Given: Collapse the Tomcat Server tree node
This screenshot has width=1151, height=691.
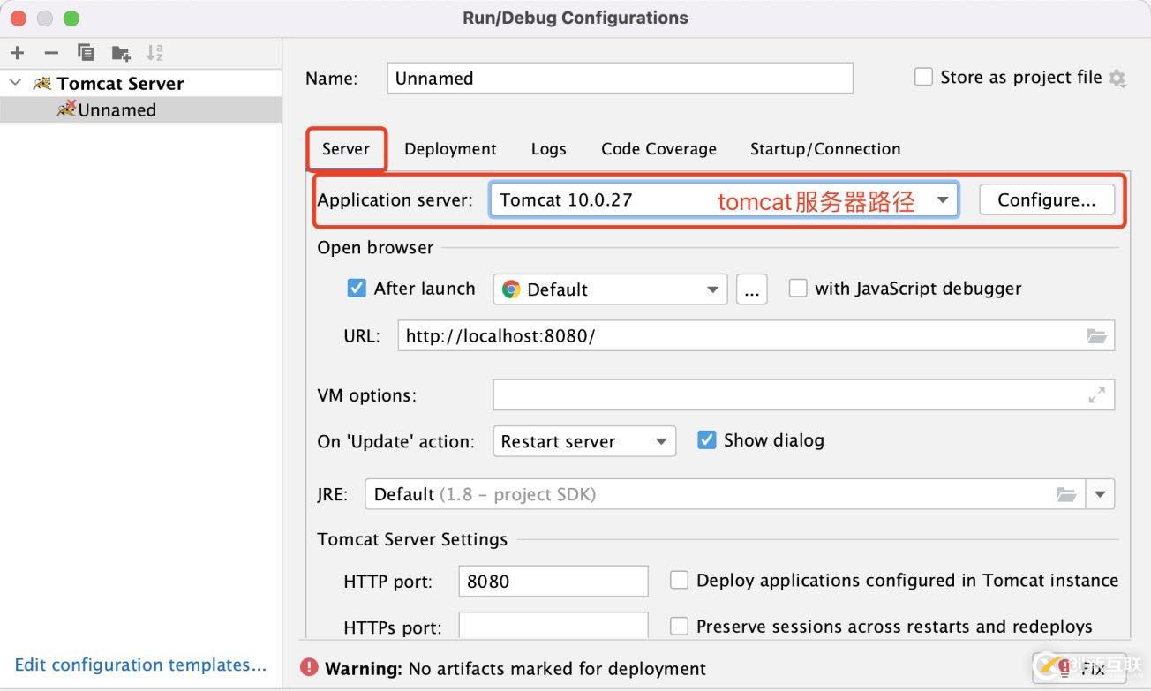Looking at the screenshot, I should [x=15, y=83].
